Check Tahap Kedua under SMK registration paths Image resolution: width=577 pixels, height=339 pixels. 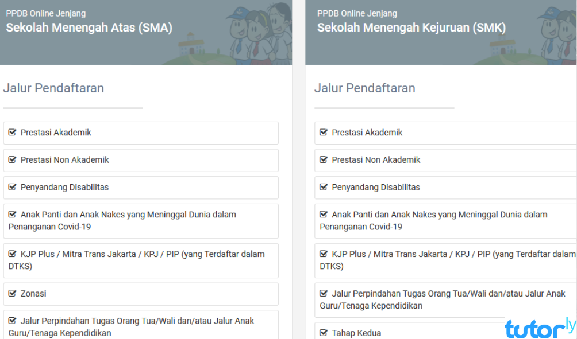[x=323, y=333]
